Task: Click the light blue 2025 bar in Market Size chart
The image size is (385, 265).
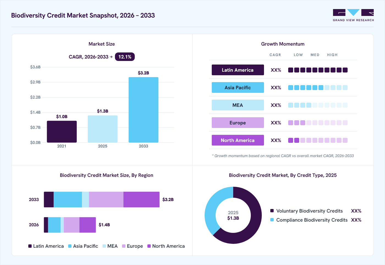Action: click(103, 129)
